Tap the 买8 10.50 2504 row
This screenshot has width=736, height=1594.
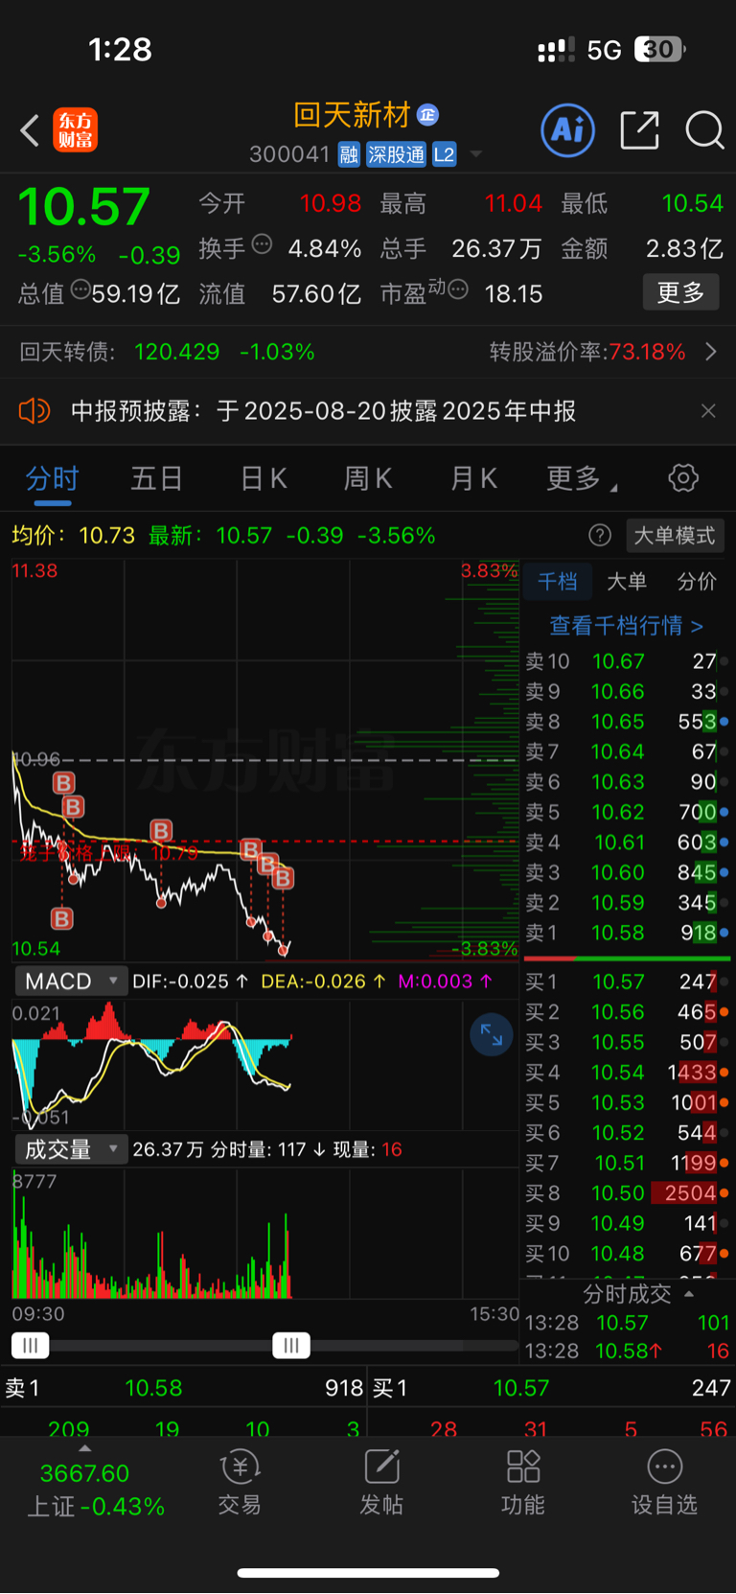[x=628, y=1193]
